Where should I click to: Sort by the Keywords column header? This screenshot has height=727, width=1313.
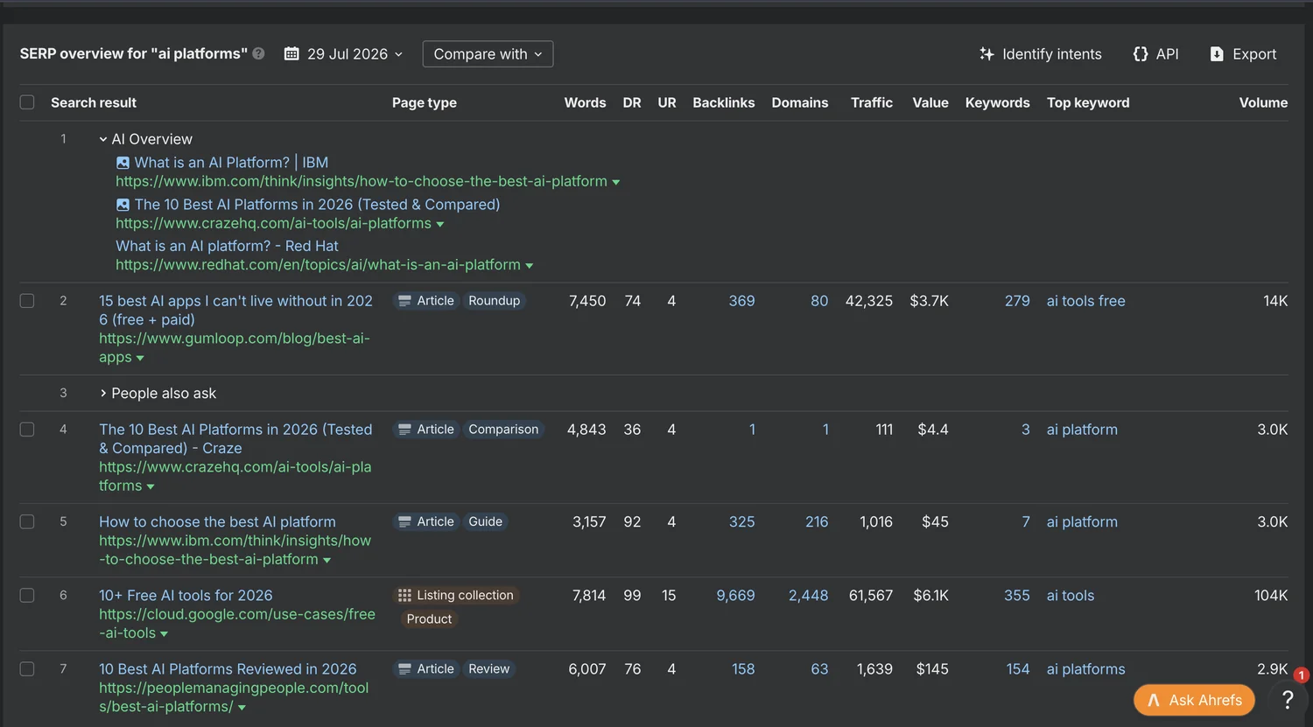tap(997, 102)
